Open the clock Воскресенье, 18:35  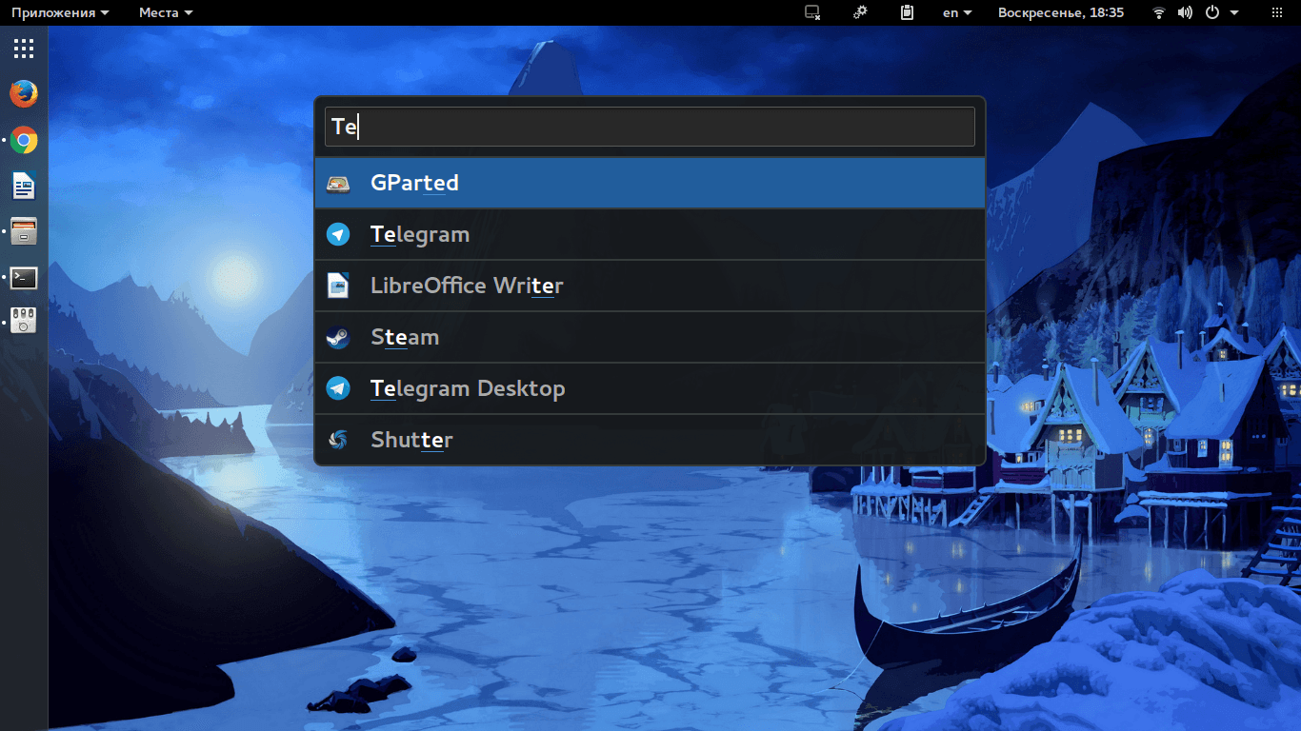[x=1061, y=12]
